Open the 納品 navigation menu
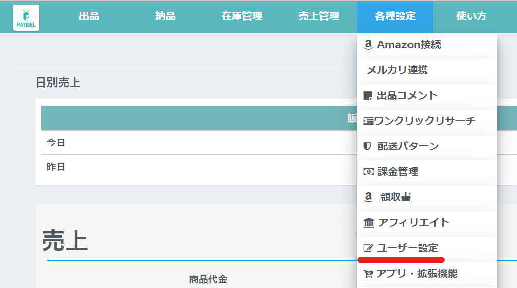517x288 pixels. 166,17
